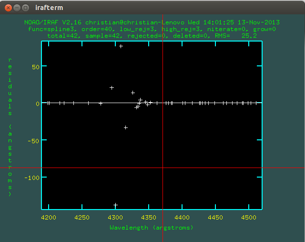Click the -100 y-axis tick label
This screenshot has width=305, height=242.
tap(30, 178)
